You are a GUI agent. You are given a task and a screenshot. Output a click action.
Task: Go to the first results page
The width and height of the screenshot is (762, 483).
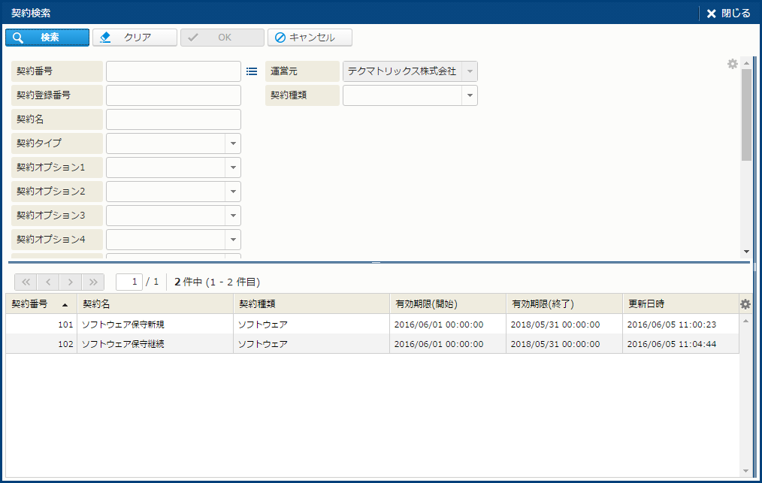(25, 282)
